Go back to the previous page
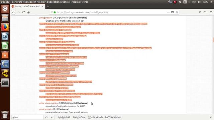The image size is (214, 120). 13,12
